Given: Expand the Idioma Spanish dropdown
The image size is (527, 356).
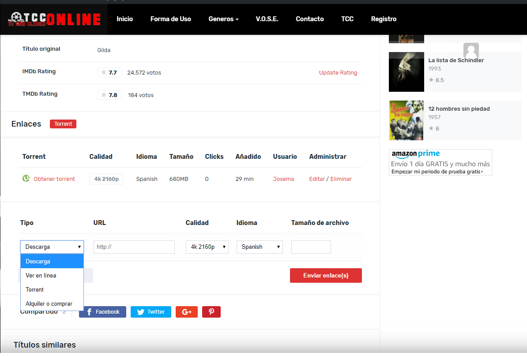Looking at the screenshot, I should tap(260, 247).
